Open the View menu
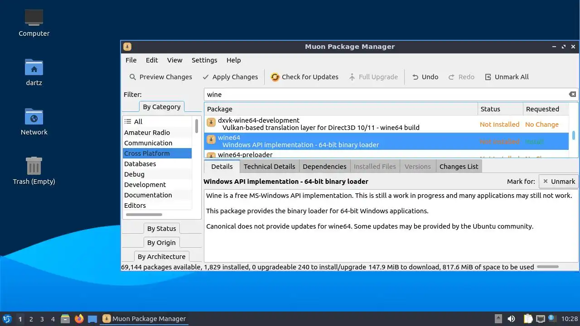The width and height of the screenshot is (580, 326). tap(174, 60)
